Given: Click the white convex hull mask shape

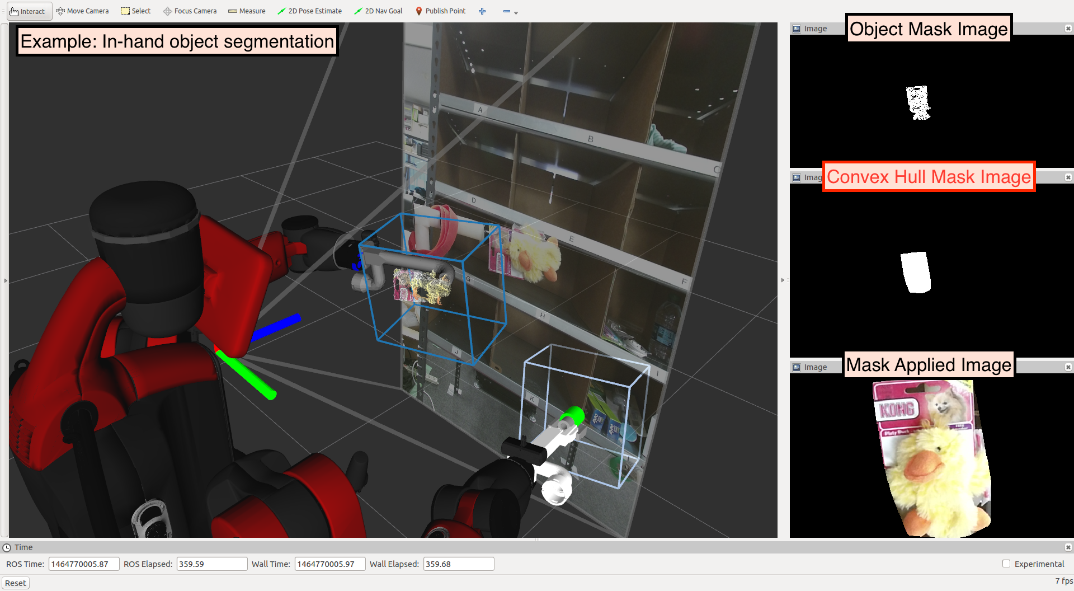Looking at the screenshot, I should (916, 272).
